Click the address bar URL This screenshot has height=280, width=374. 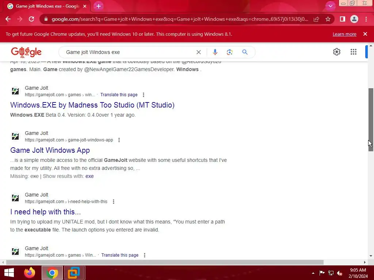(x=180, y=19)
